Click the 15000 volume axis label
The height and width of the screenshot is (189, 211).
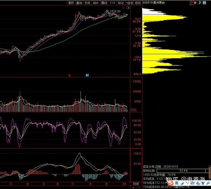[x=137, y=82]
